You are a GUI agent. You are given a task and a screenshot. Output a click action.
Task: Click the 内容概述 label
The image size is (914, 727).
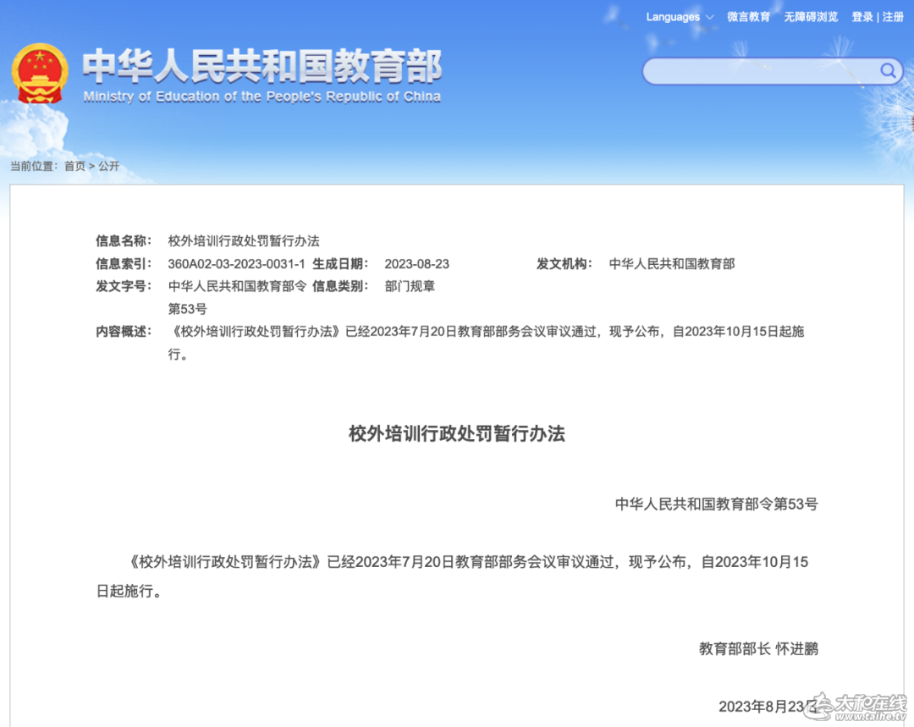tap(124, 332)
